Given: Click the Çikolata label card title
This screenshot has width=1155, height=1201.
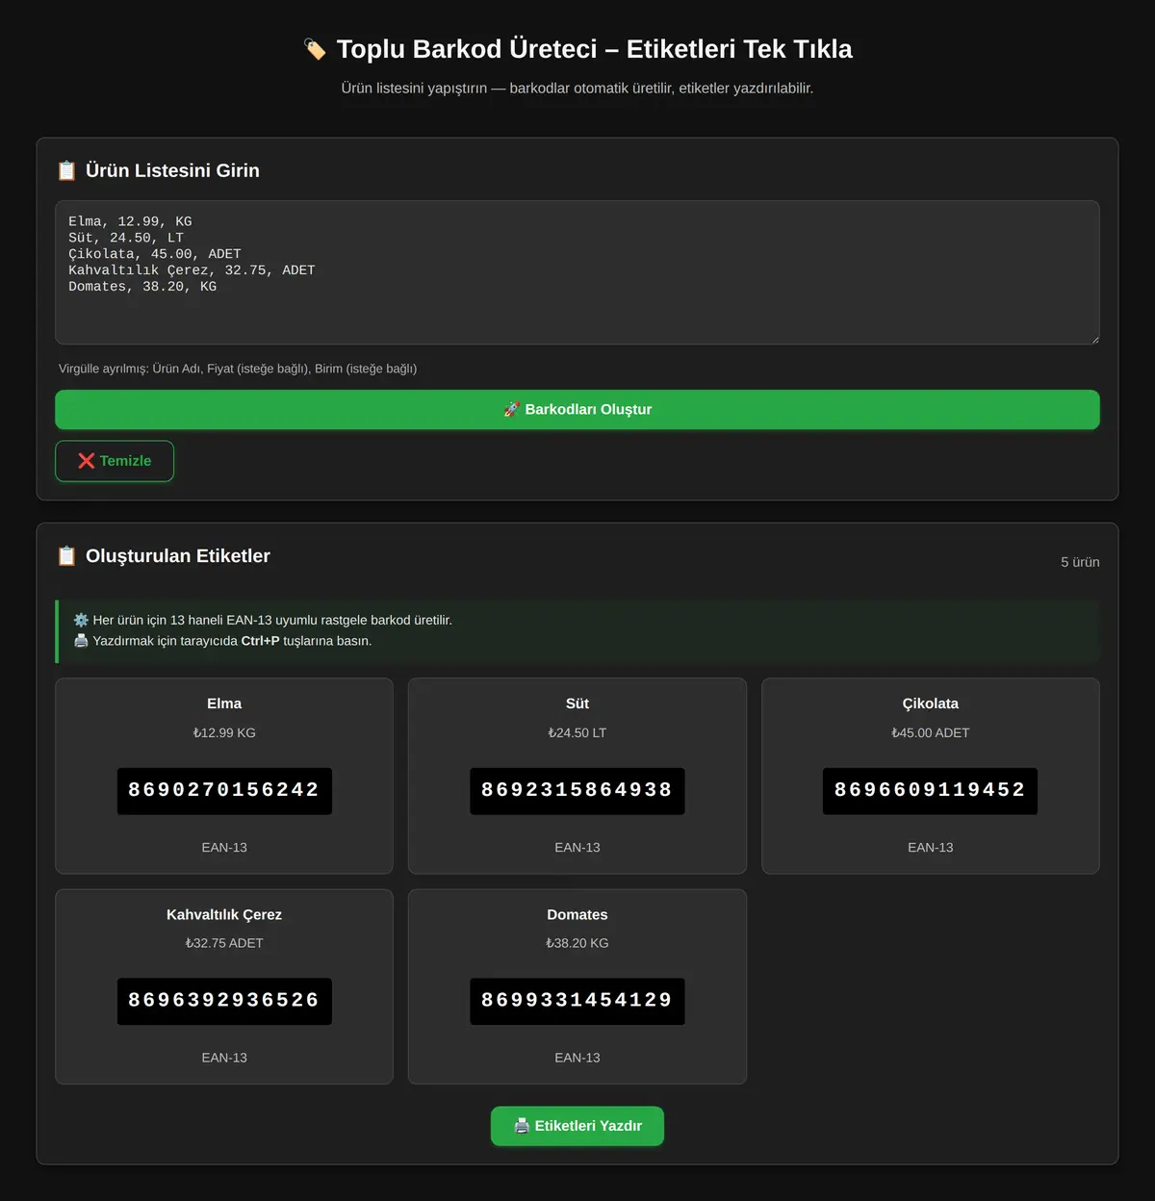Looking at the screenshot, I should 931,703.
